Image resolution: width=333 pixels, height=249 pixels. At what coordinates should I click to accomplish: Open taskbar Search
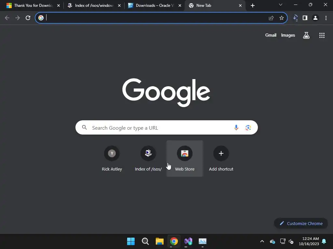(145, 241)
